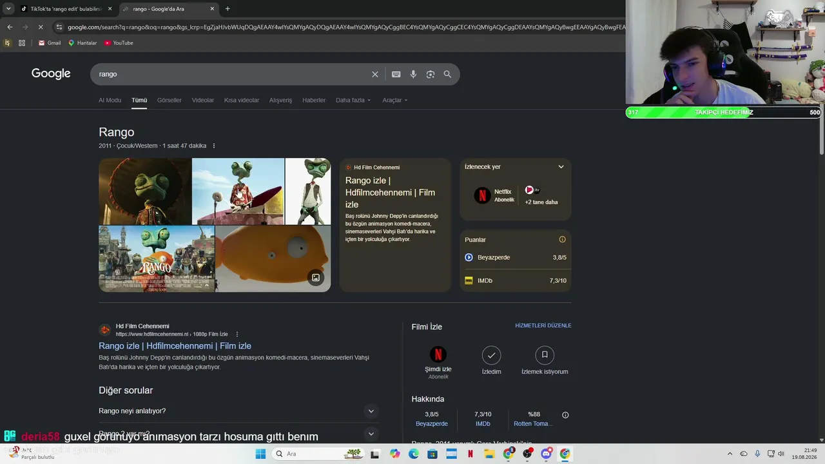Viewport: 825px width, 464px height.
Task: Expand the İzlenecek yer panel chevron
Action: (561, 167)
